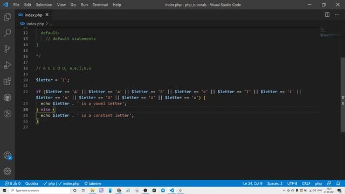Click the 'else' keyword on line 24
Viewport: 345px width, 194px height.
click(x=45, y=109)
